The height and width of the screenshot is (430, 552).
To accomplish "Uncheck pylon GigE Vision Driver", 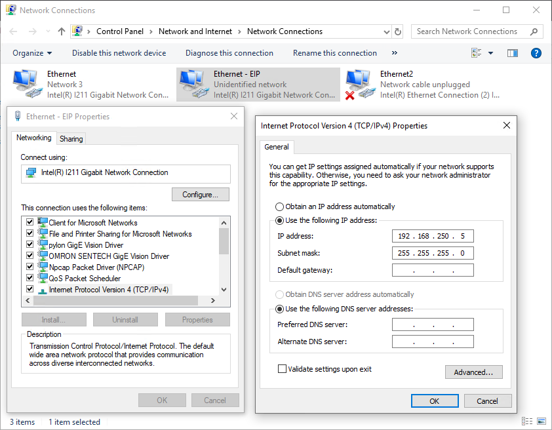I will 30,244.
